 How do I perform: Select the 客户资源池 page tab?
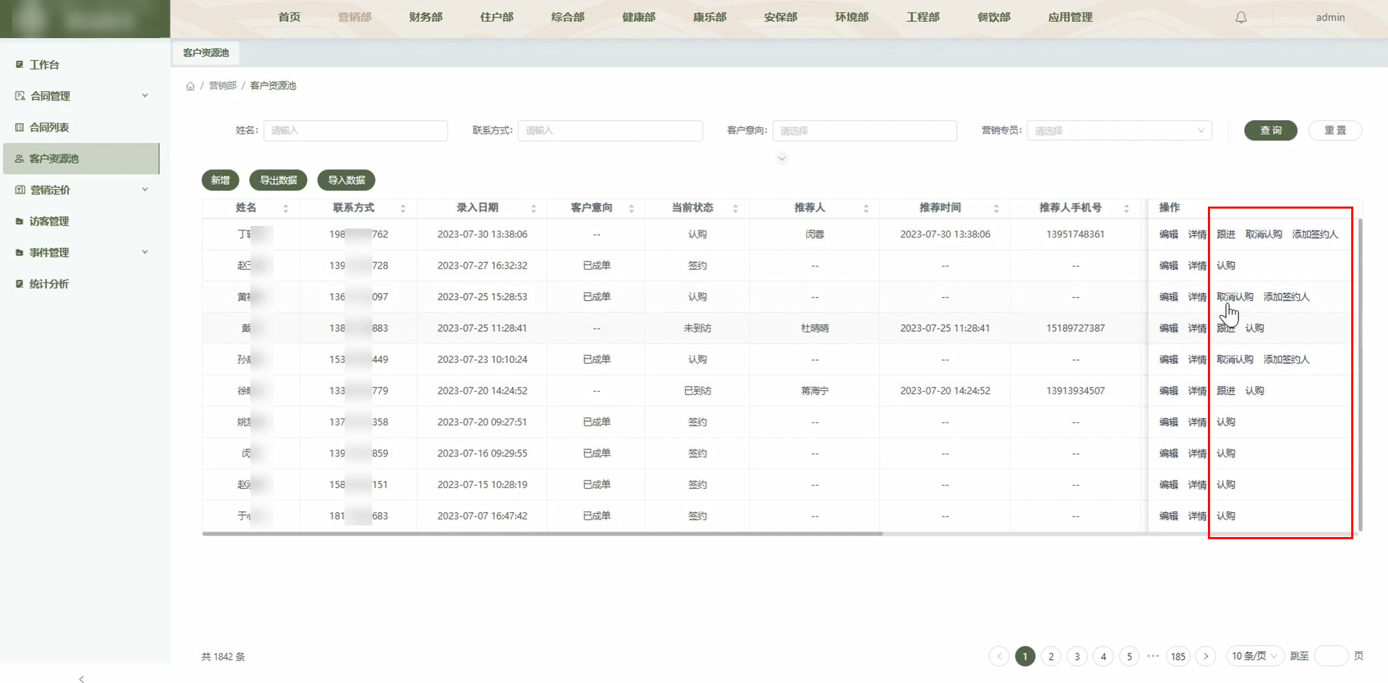click(x=206, y=53)
